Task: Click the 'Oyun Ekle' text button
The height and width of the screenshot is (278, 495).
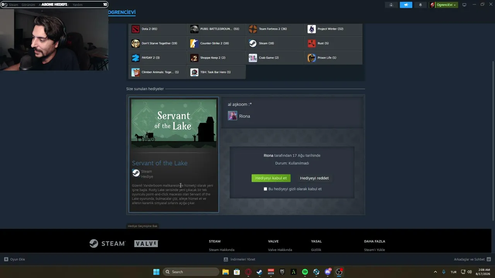Action: pos(17,259)
